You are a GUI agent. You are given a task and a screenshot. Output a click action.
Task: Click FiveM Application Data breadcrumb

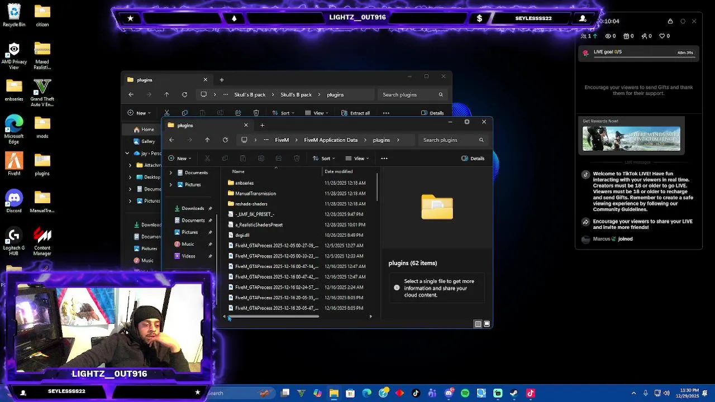(331, 140)
